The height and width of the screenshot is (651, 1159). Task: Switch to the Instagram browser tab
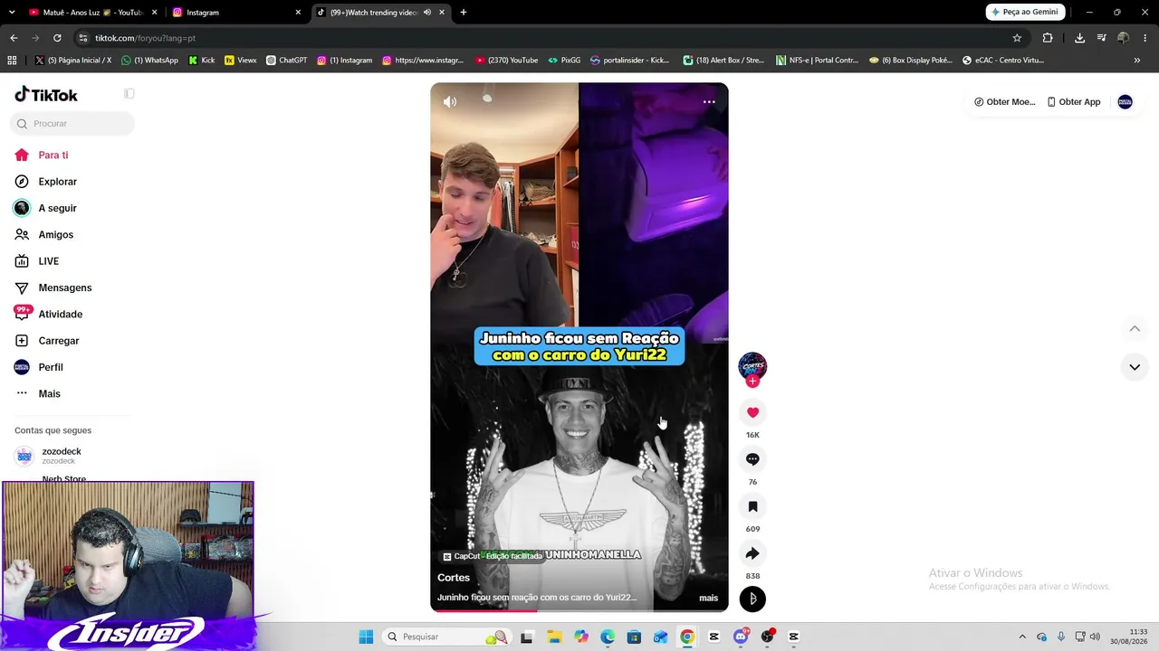tap(235, 13)
